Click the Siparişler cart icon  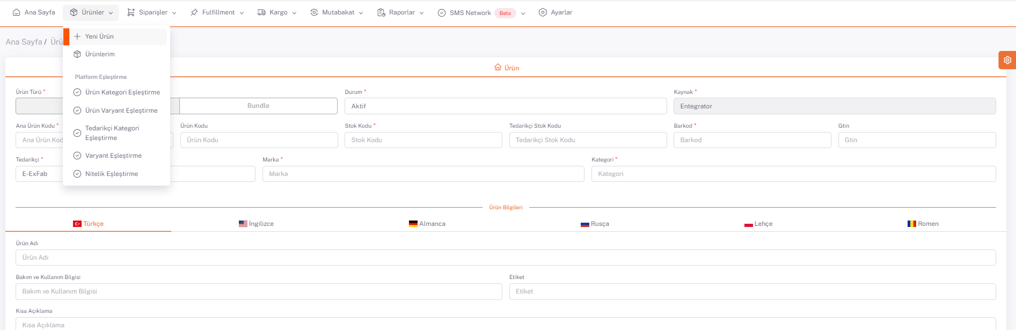coord(131,12)
